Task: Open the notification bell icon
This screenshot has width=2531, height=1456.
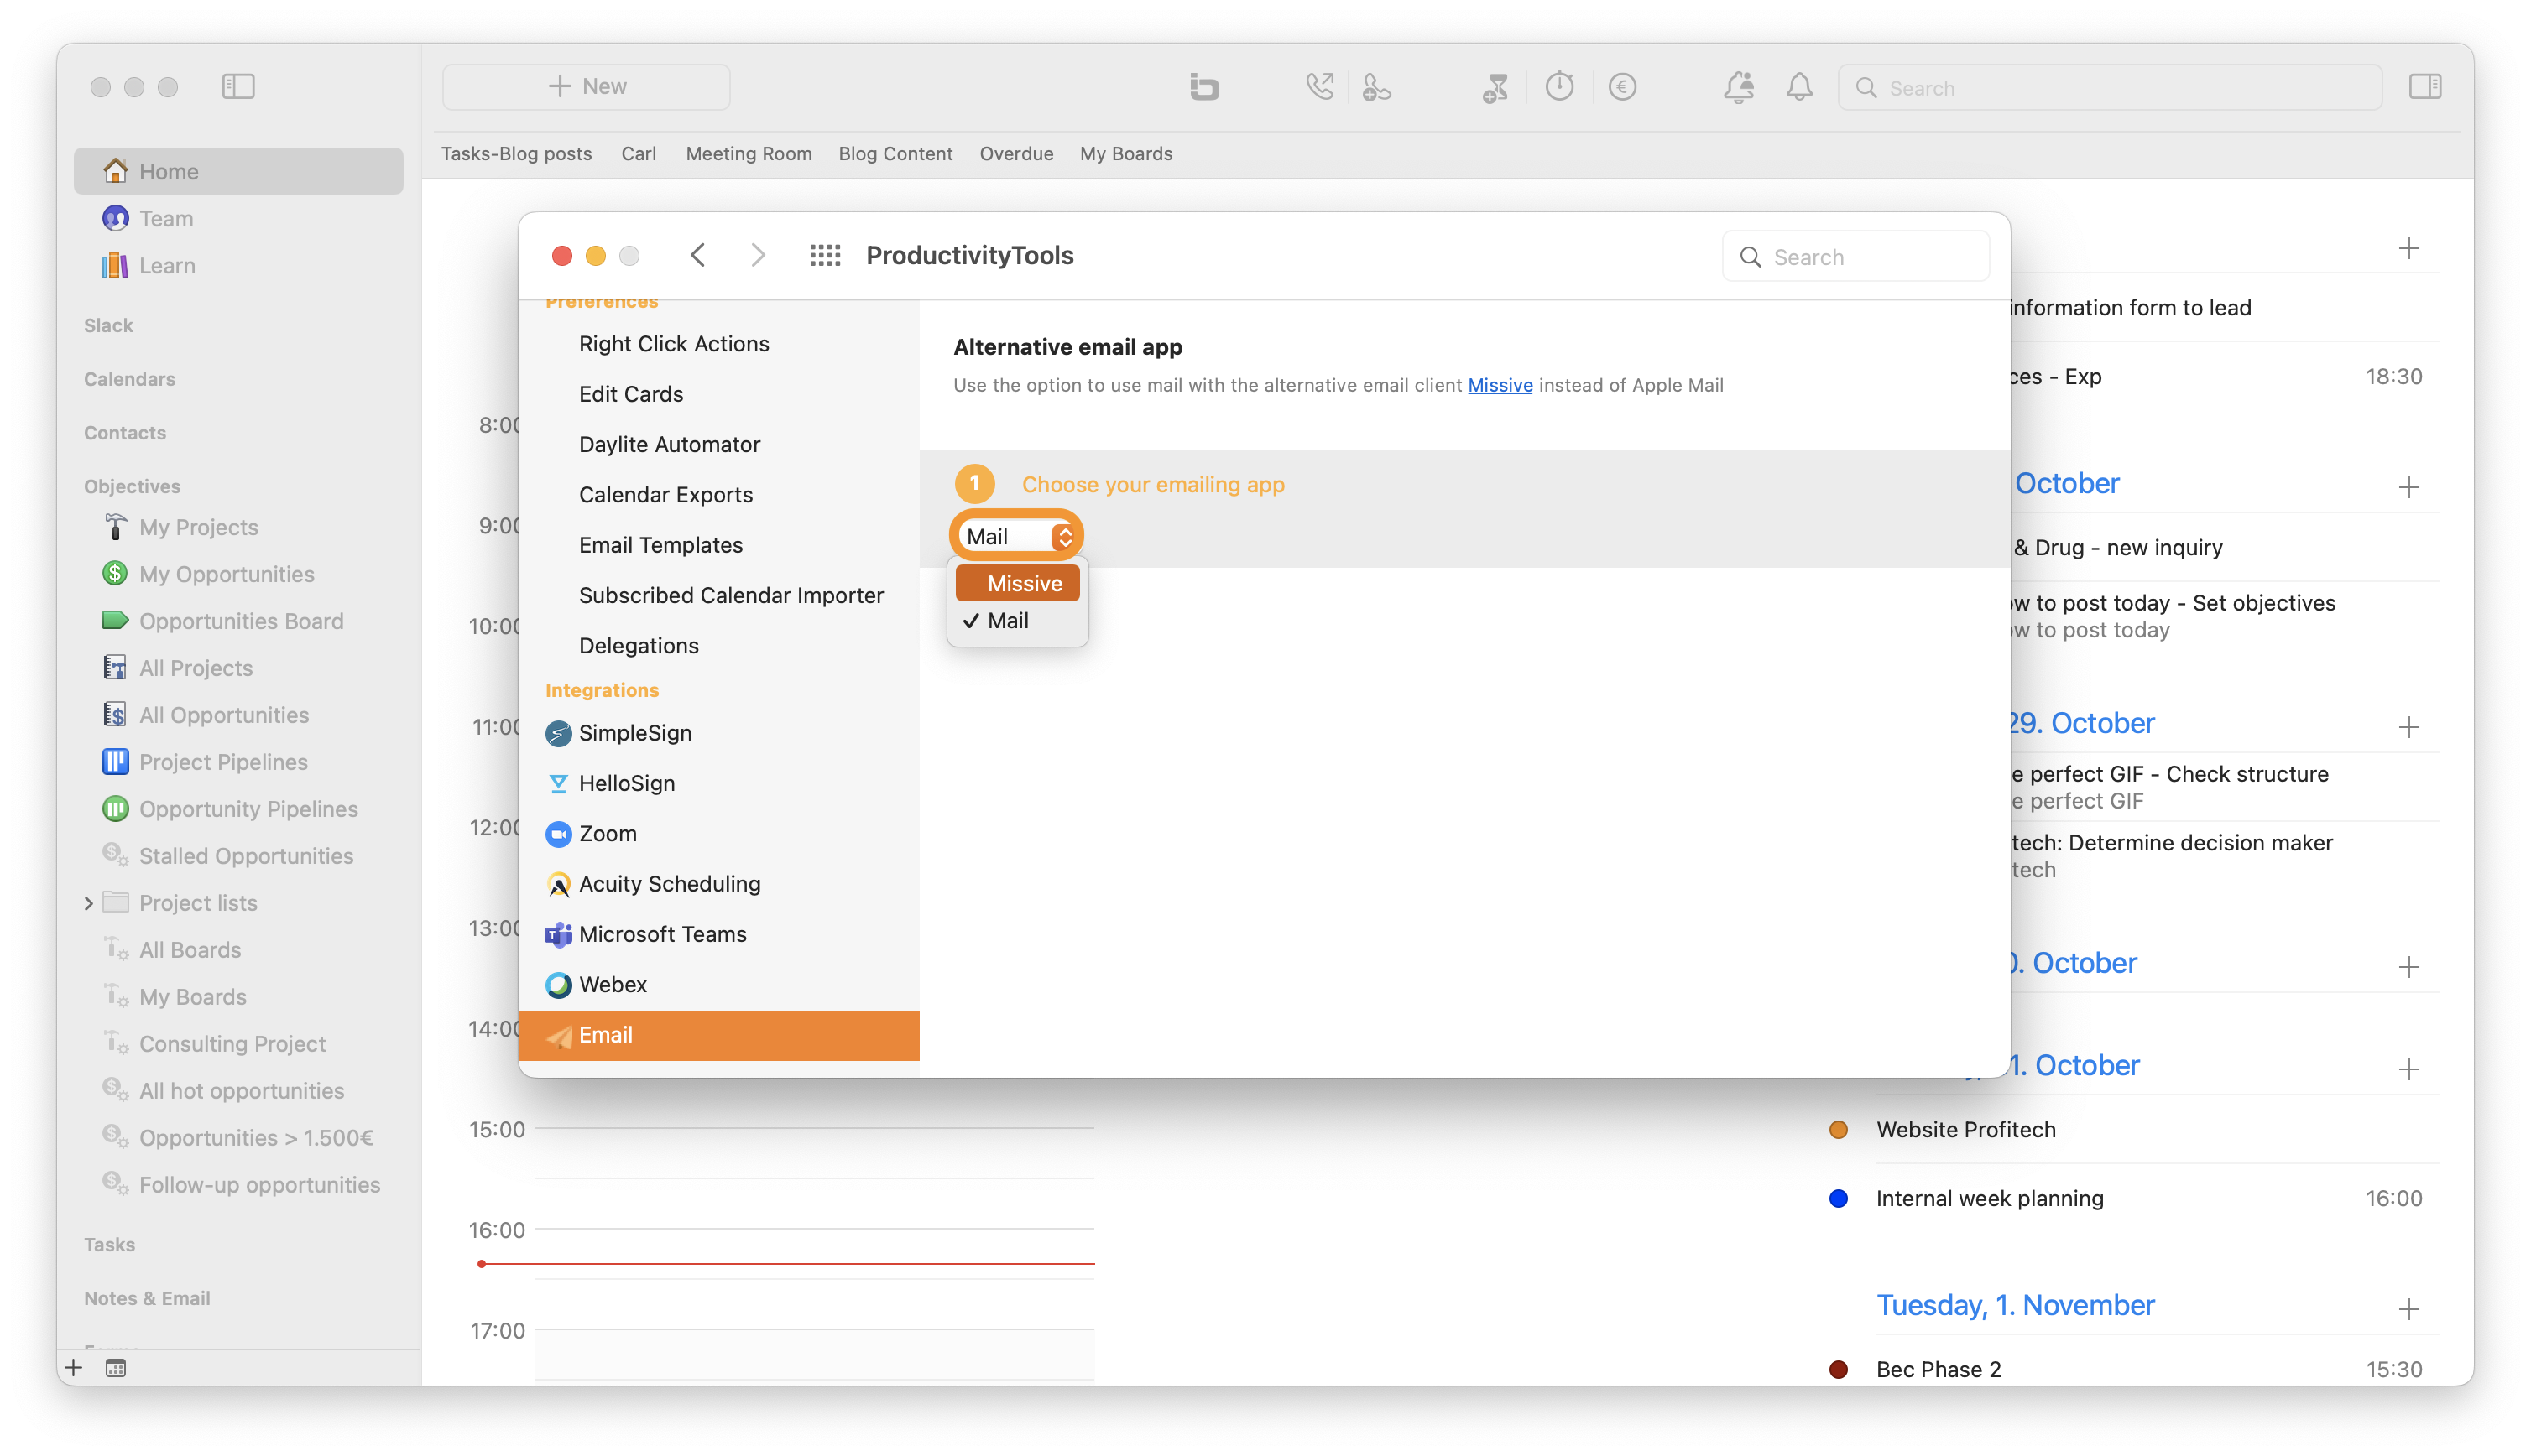Action: point(1798,87)
